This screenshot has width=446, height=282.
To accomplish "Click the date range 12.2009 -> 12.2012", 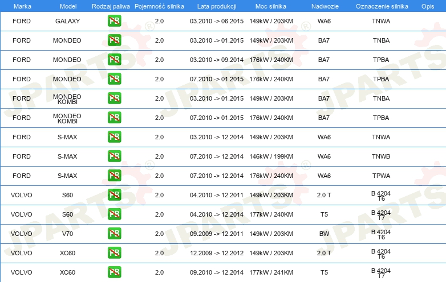I will point(217,253).
